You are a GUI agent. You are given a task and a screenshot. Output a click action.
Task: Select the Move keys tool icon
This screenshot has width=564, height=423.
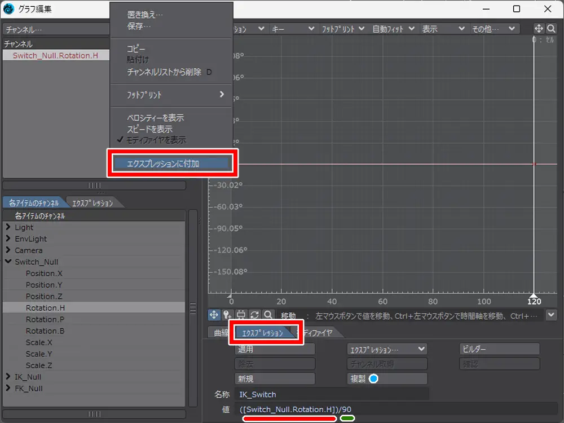(214, 315)
